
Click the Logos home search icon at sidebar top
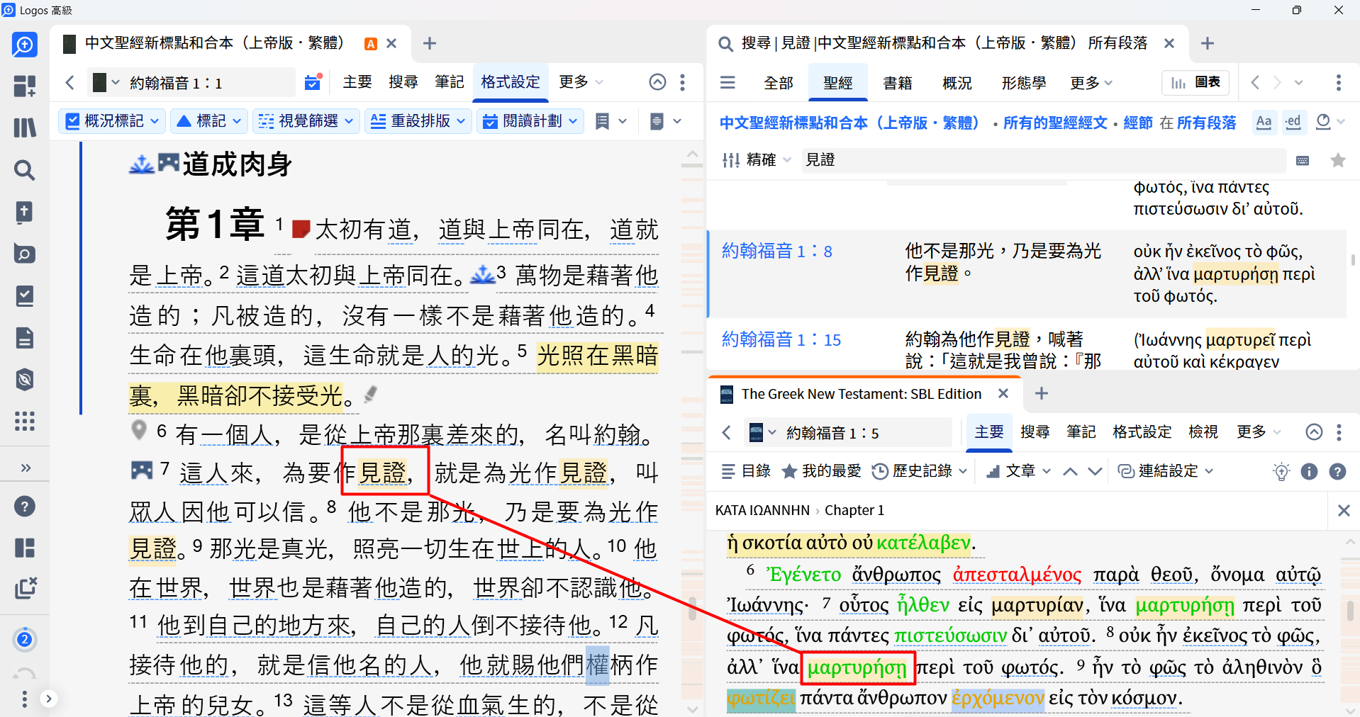click(x=25, y=45)
